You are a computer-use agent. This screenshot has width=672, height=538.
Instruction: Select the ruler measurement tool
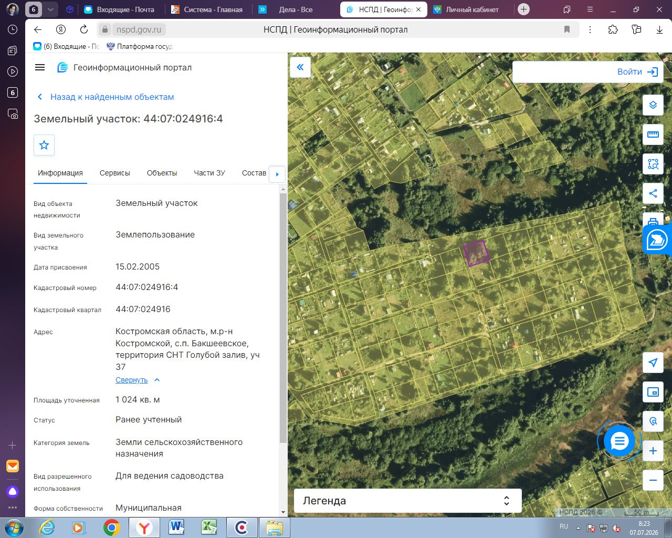(x=653, y=134)
